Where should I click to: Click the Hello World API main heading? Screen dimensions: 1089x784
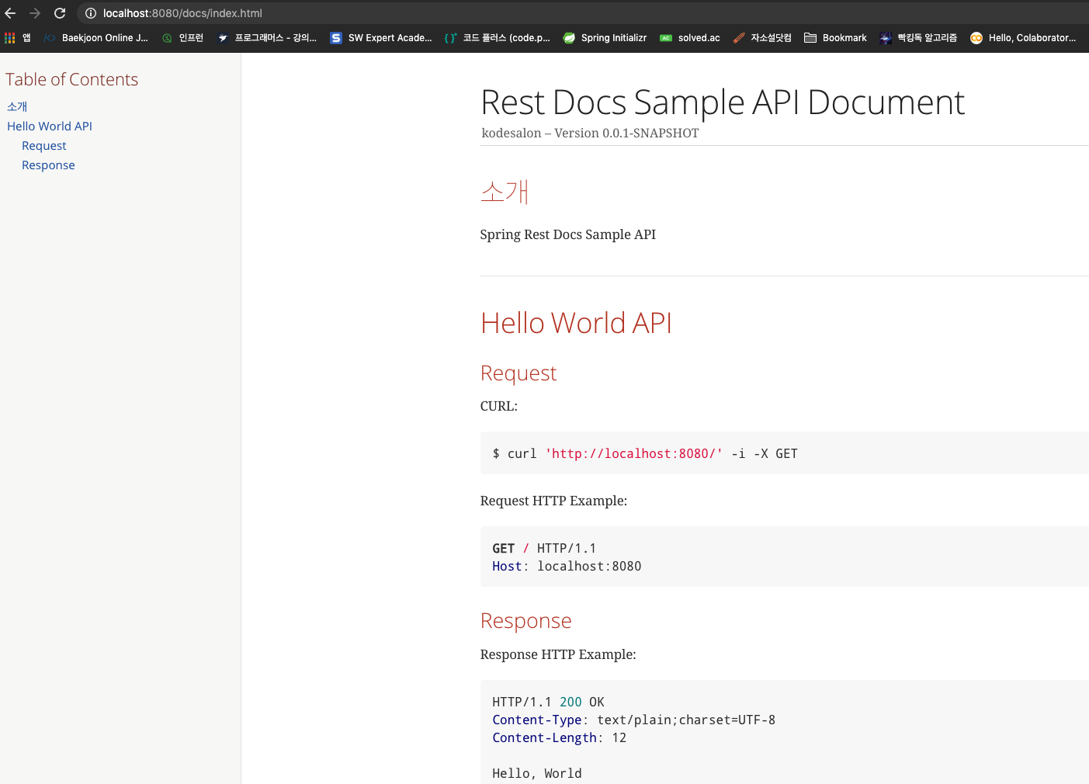click(576, 323)
